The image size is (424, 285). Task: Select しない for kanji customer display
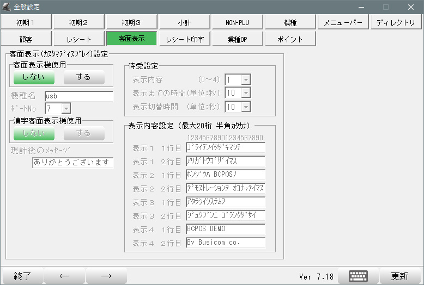click(34, 133)
